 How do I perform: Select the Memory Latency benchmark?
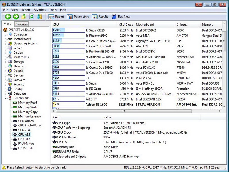30,116
